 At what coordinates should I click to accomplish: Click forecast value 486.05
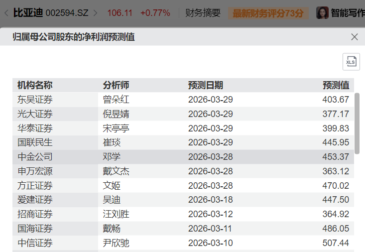tap(336, 229)
